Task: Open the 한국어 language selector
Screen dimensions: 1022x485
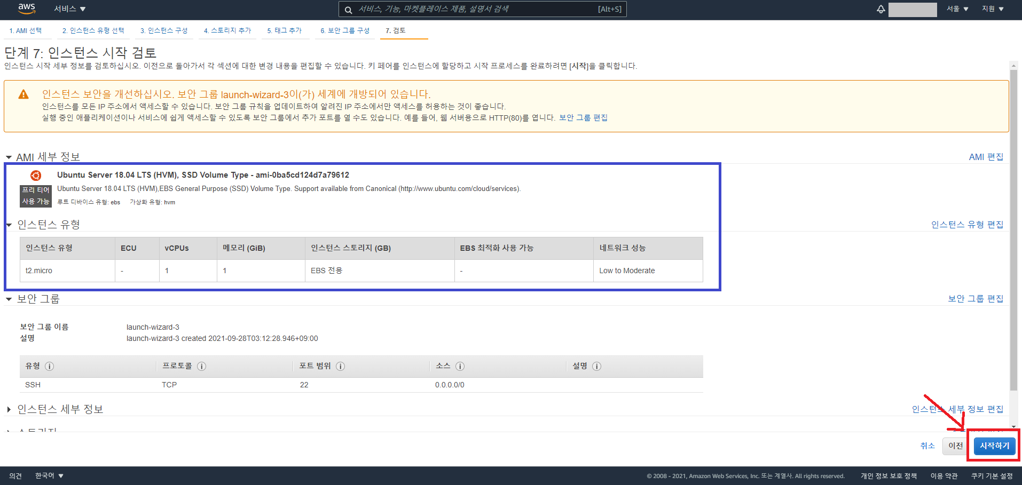Action: click(49, 476)
